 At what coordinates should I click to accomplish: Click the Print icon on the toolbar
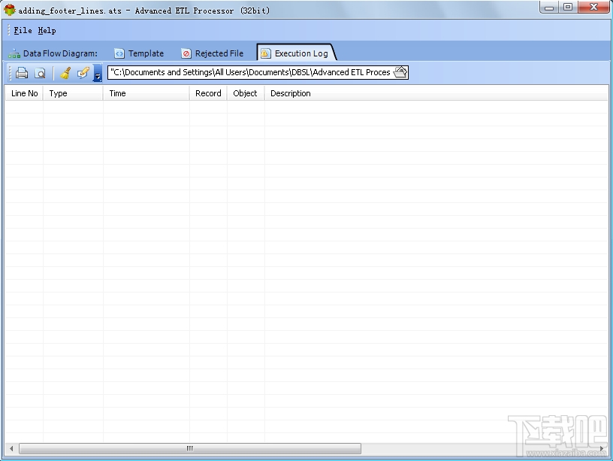21,72
